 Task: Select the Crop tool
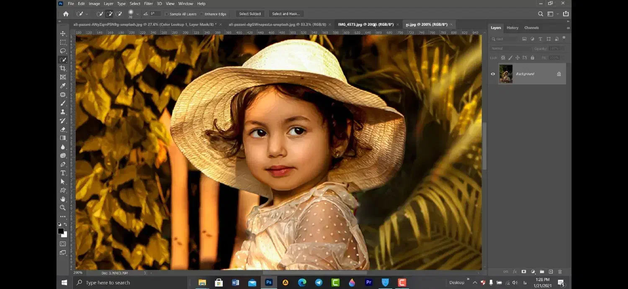click(63, 68)
